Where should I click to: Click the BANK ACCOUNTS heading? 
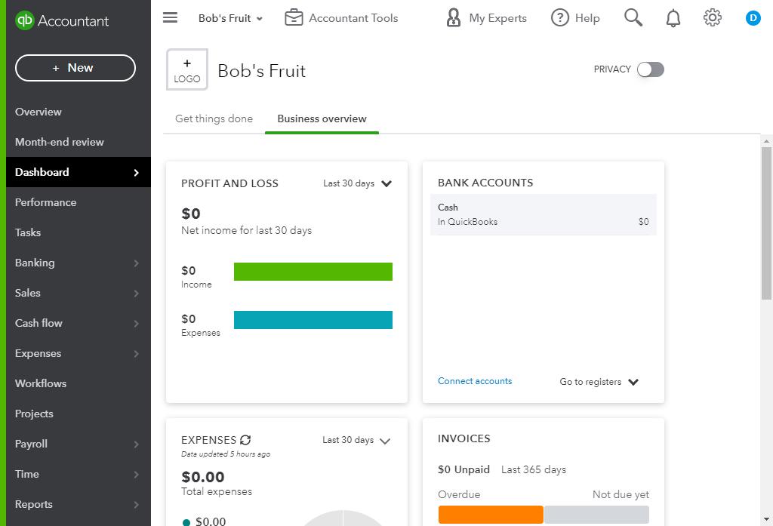(485, 183)
